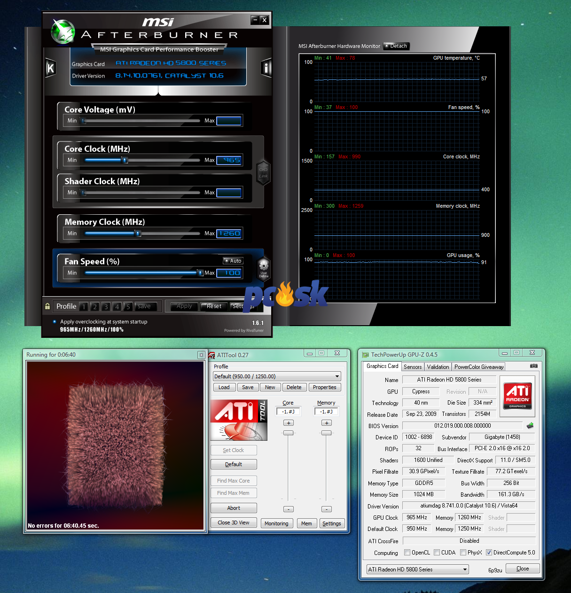Screen dimensions: 571x593
Task: Minimize the MSI Afterburner window
Action: click(255, 20)
